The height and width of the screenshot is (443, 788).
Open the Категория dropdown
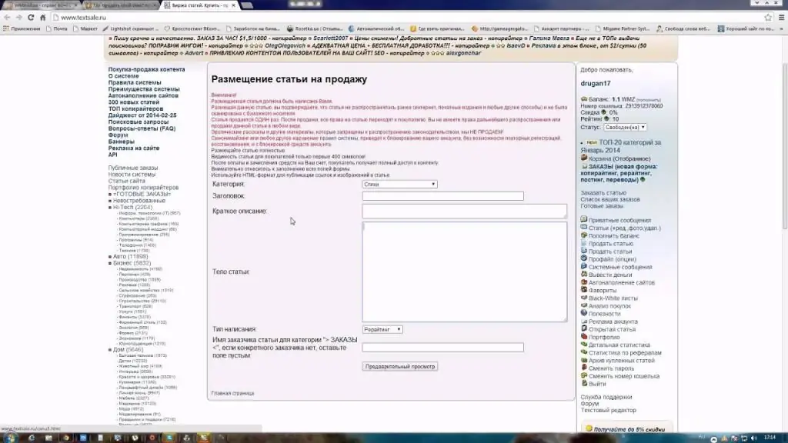399,185
